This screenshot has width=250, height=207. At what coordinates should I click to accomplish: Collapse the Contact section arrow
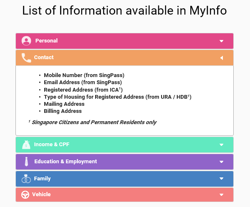(222, 58)
